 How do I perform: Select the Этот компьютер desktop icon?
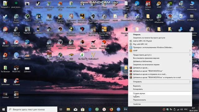[192, 5]
